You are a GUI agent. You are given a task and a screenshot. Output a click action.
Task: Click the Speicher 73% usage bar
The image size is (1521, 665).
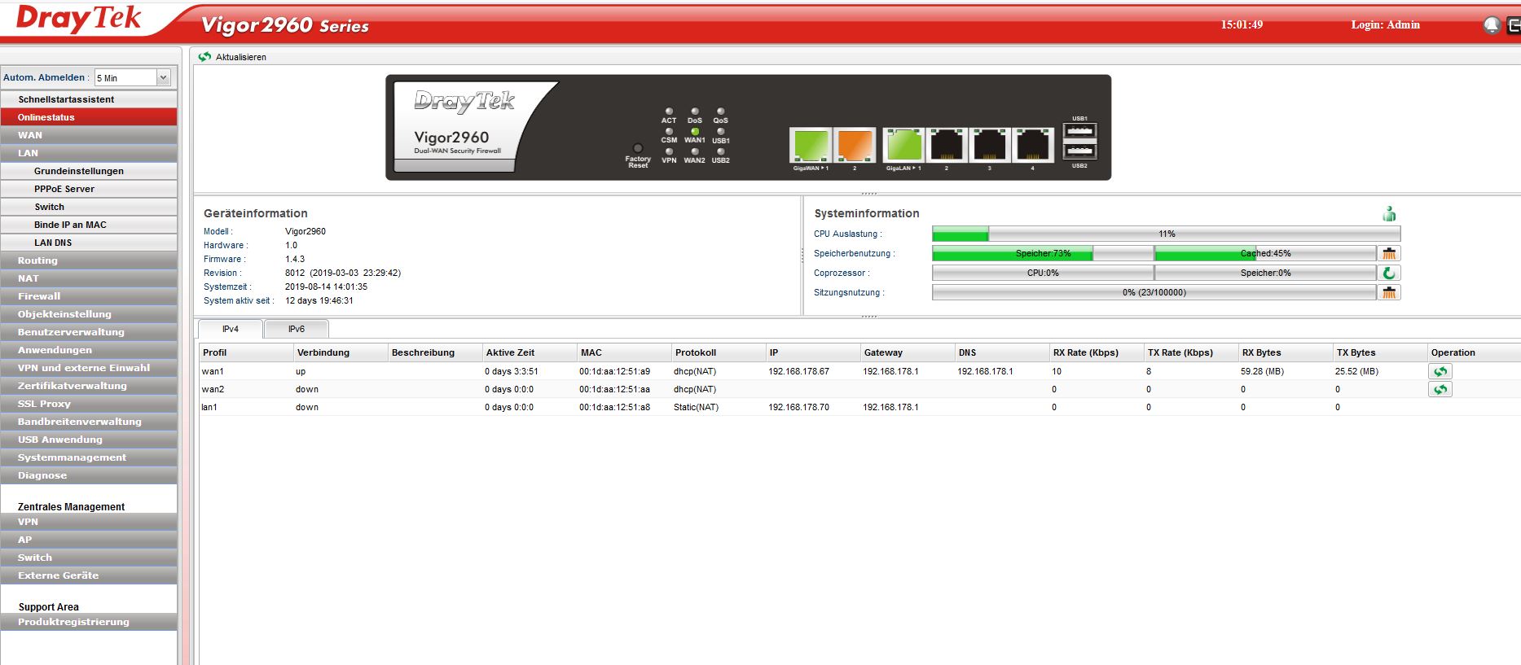click(1043, 253)
